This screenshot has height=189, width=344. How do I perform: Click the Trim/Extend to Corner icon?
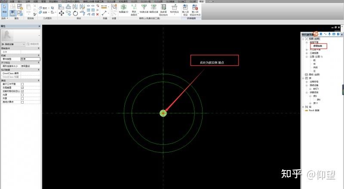[82, 13]
